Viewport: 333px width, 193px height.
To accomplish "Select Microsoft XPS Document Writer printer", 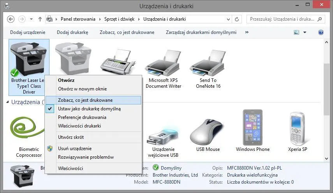I will [163, 63].
